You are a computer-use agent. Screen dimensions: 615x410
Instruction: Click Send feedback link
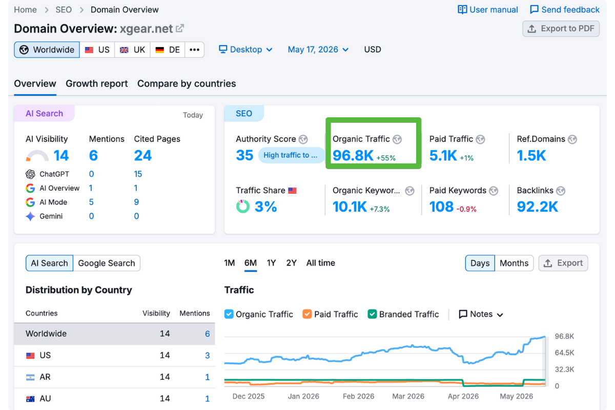tap(564, 10)
